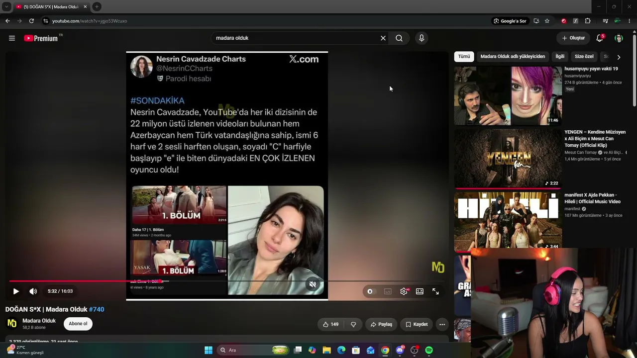Enter fullscreen mode
This screenshot has width=637, height=358.
click(x=435, y=291)
